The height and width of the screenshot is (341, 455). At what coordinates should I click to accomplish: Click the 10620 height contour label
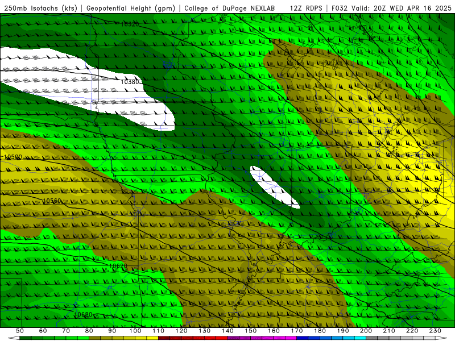click(x=118, y=266)
